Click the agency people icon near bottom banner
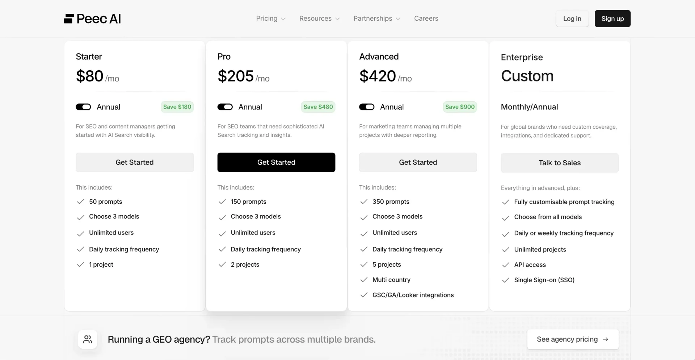 pos(88,339)
